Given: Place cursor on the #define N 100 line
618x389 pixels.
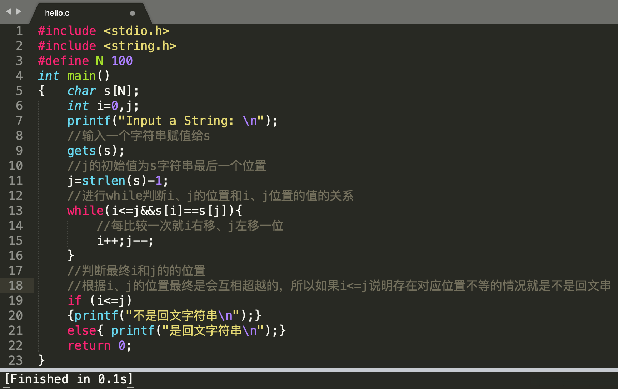Looking at the screenshot, I should (x=85, y=61).
